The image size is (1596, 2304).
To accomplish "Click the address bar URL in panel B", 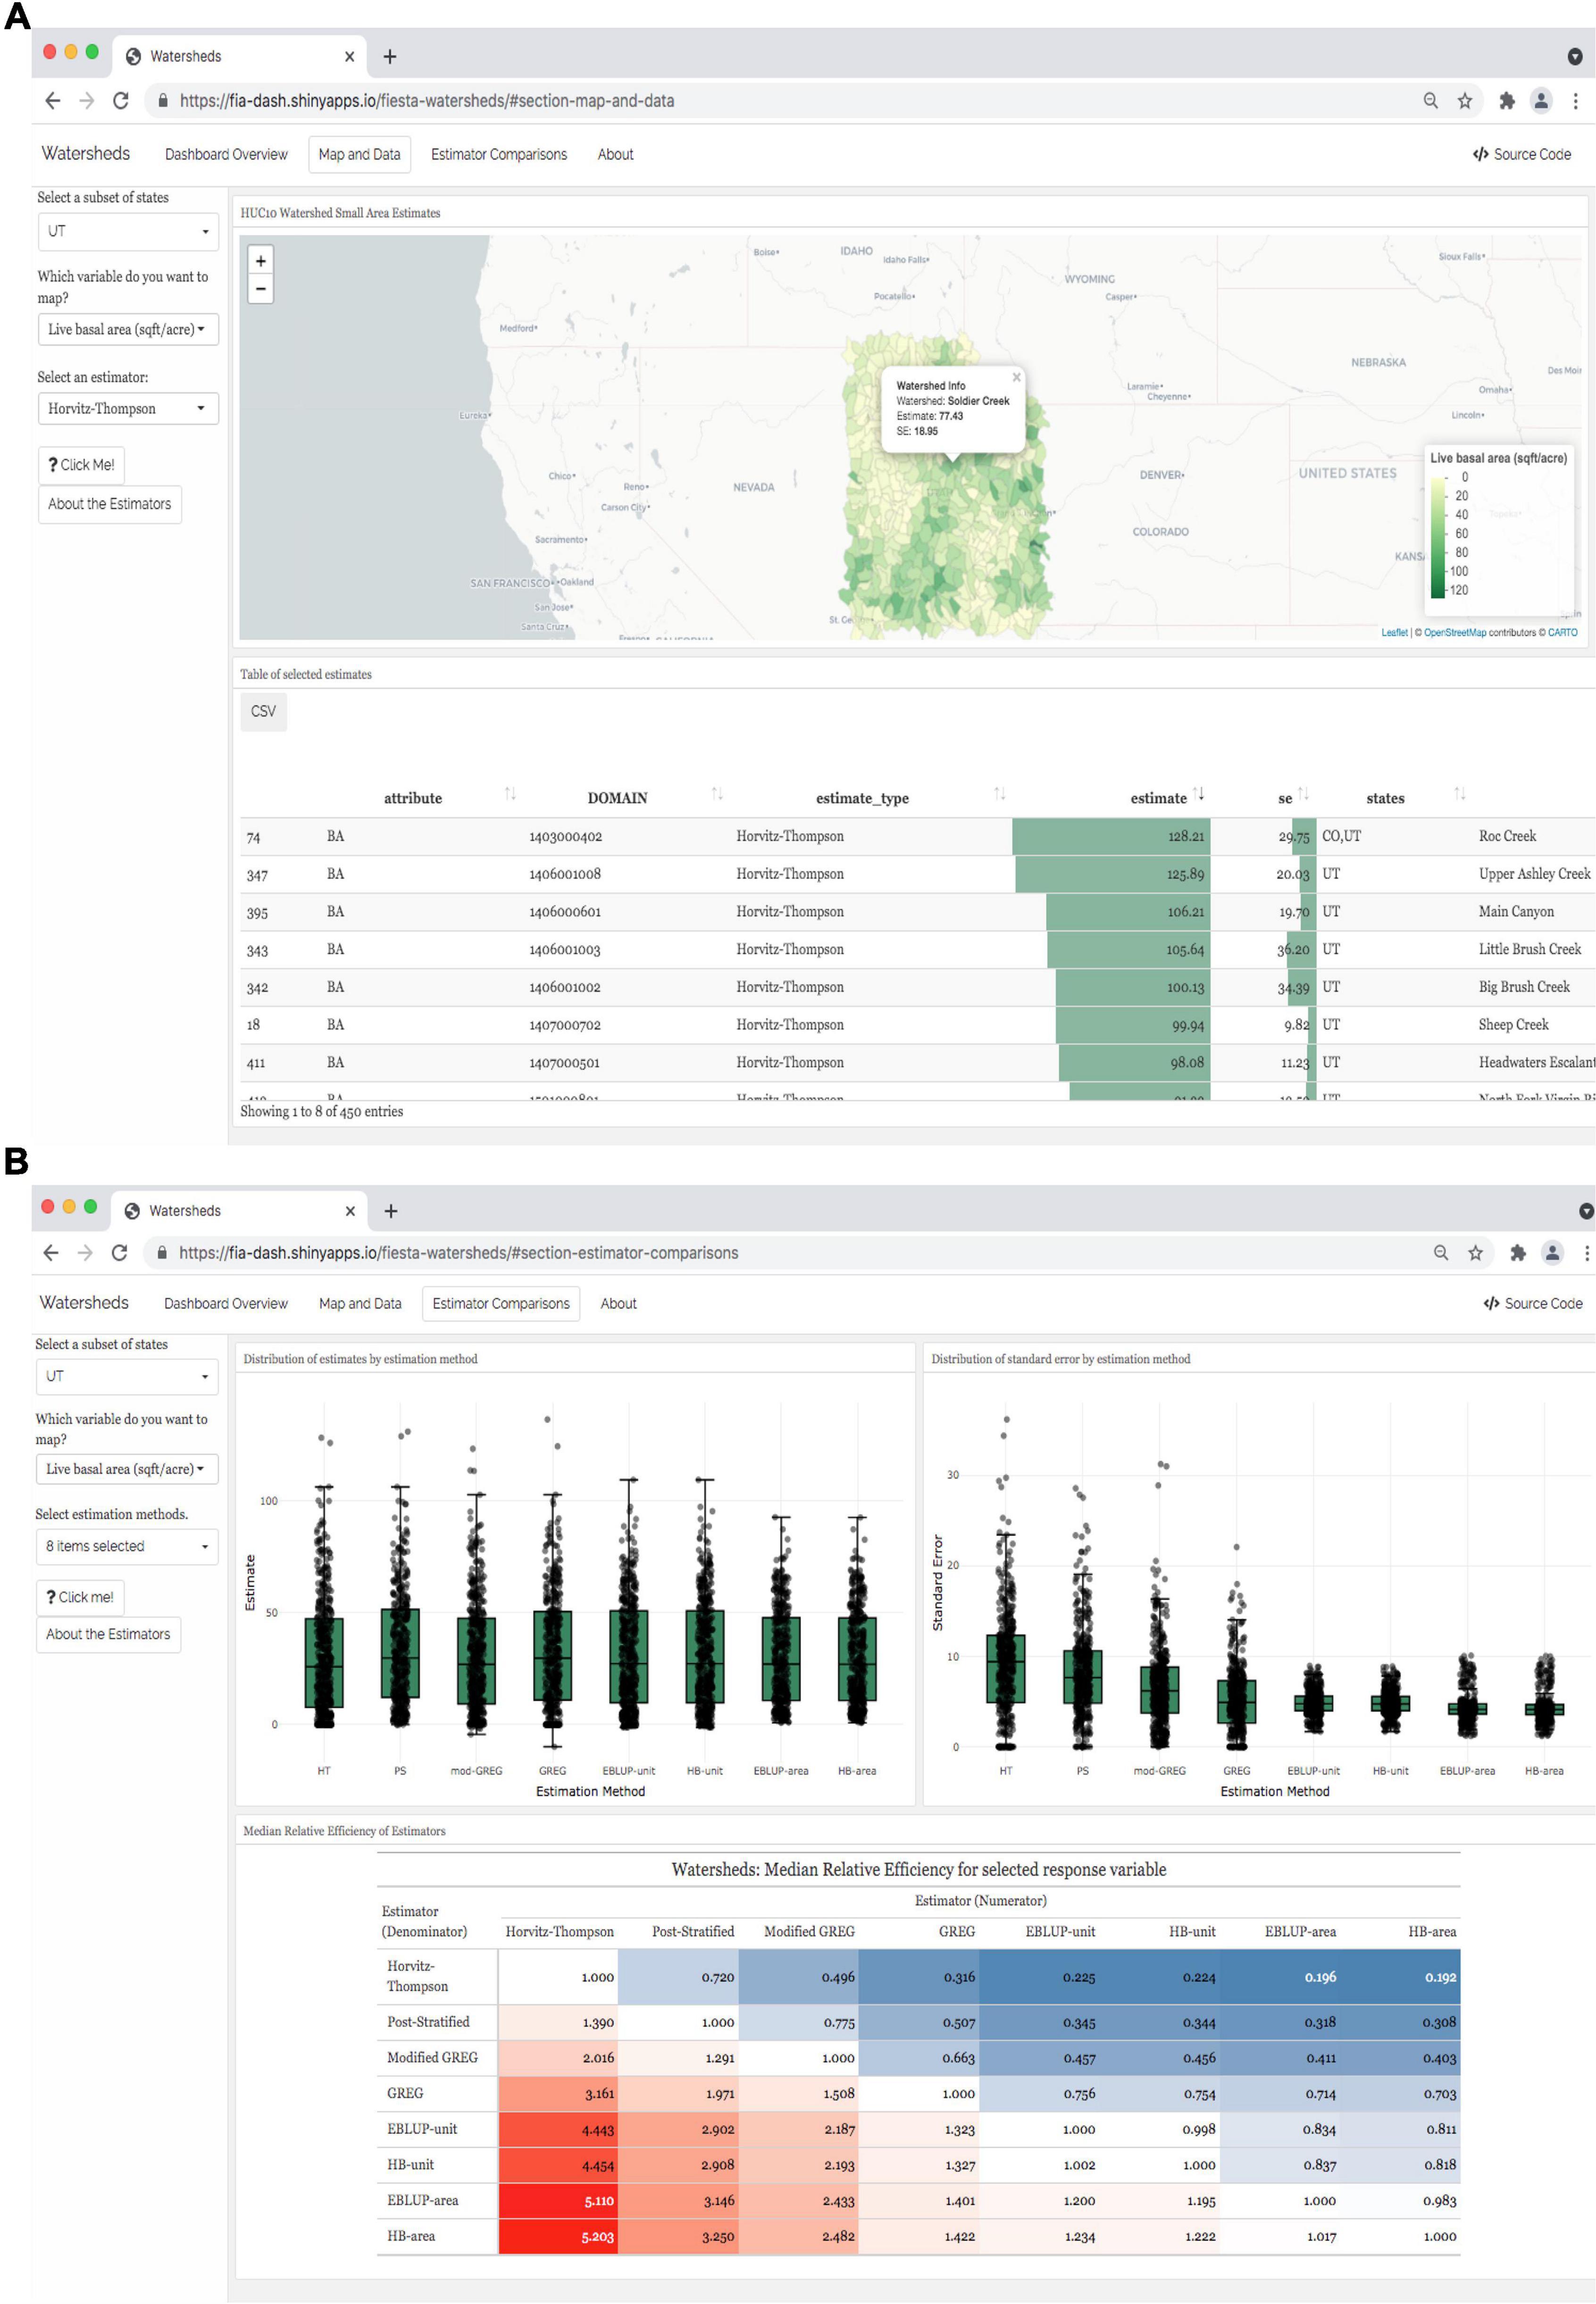I will [x=459, y=1253].
